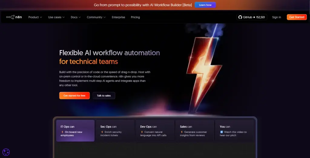Open the Community dropdown menu
Image resolution: width=310 pixels, height=158 pixels.
96,17
